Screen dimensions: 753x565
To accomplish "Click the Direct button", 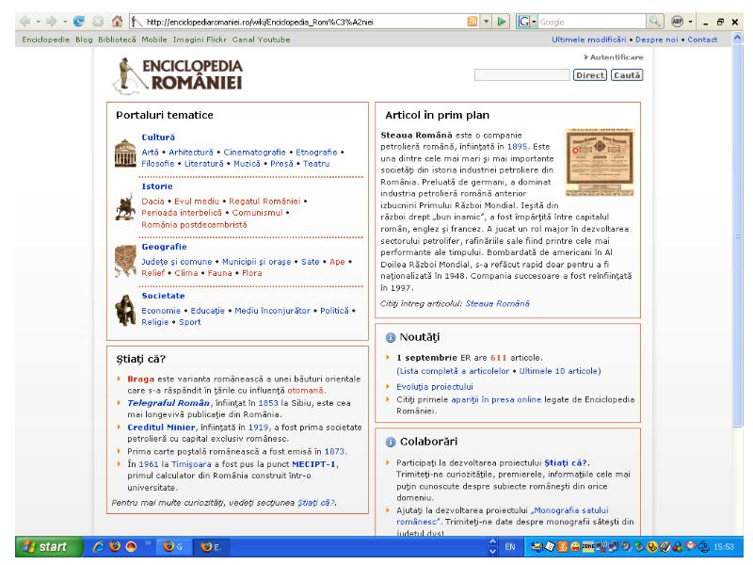I will 590,75.
